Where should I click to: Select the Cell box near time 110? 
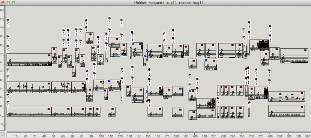[x=112, y=112]
